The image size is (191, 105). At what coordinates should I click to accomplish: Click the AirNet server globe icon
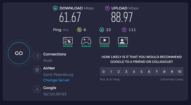click(37, 70)
